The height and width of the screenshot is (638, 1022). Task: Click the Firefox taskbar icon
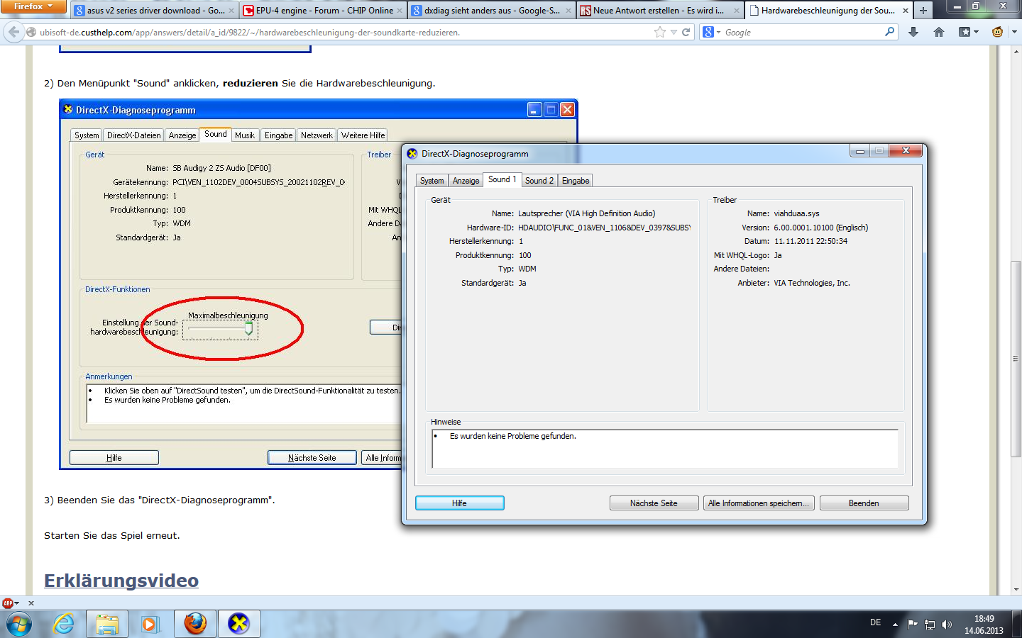[x=195, y=624]
